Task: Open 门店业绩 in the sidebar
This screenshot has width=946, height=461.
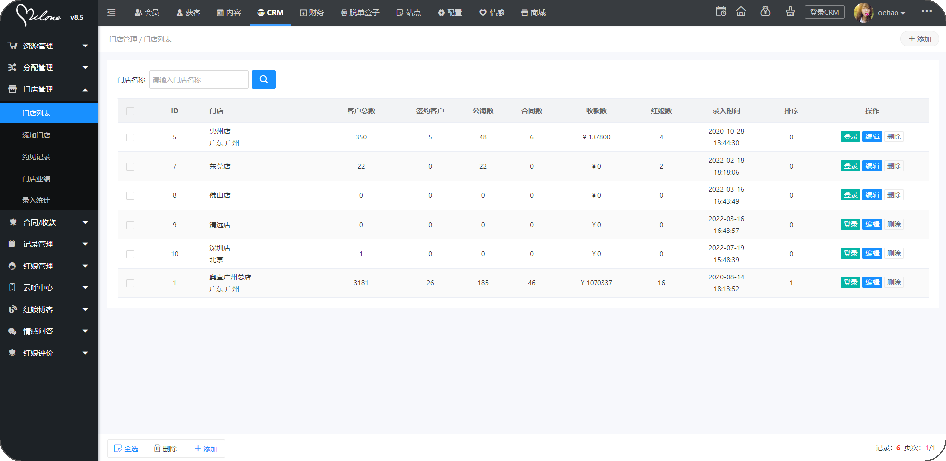Action: coord(36,179)
